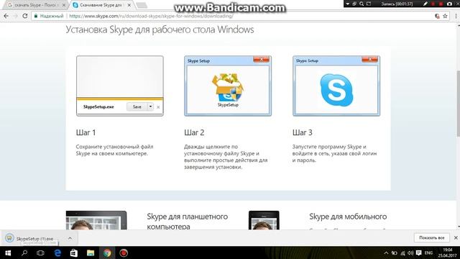Open the Action Center notifications icon

418,253
